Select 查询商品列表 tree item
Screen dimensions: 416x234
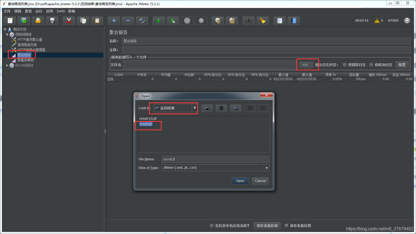click(x=27, y=45)
